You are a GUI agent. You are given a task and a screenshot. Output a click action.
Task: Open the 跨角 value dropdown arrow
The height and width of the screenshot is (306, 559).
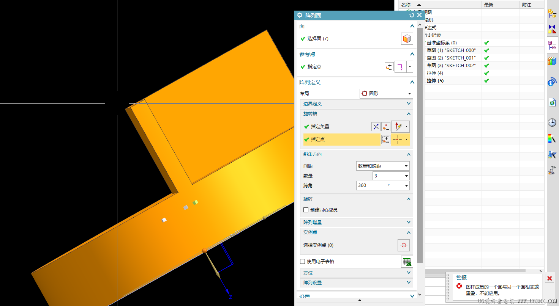(406, 186)
